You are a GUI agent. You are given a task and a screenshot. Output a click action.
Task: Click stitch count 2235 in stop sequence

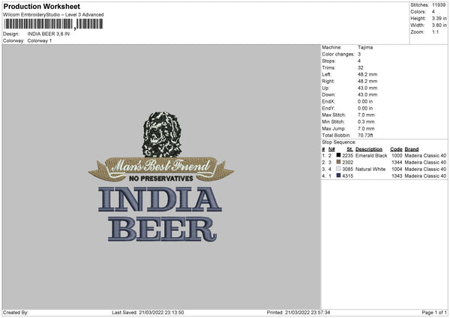[347, 155]
